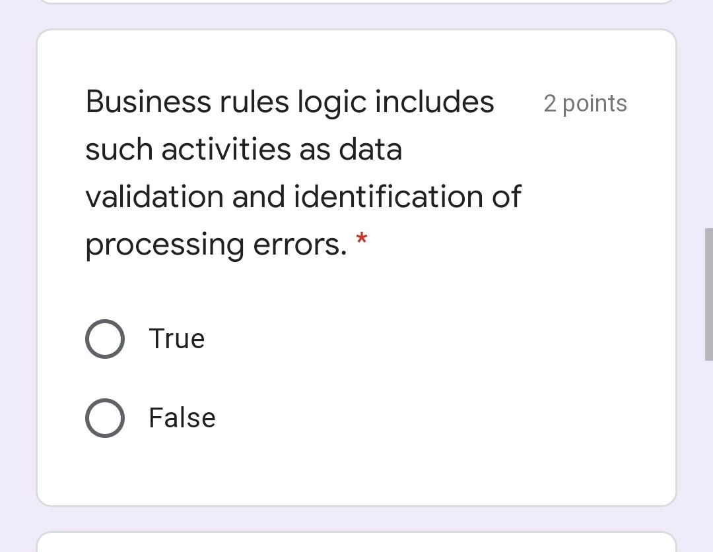Click the 2 points label
Image resolution: width=713 pixels, height=552 pixels.
[x=585, y=103]
